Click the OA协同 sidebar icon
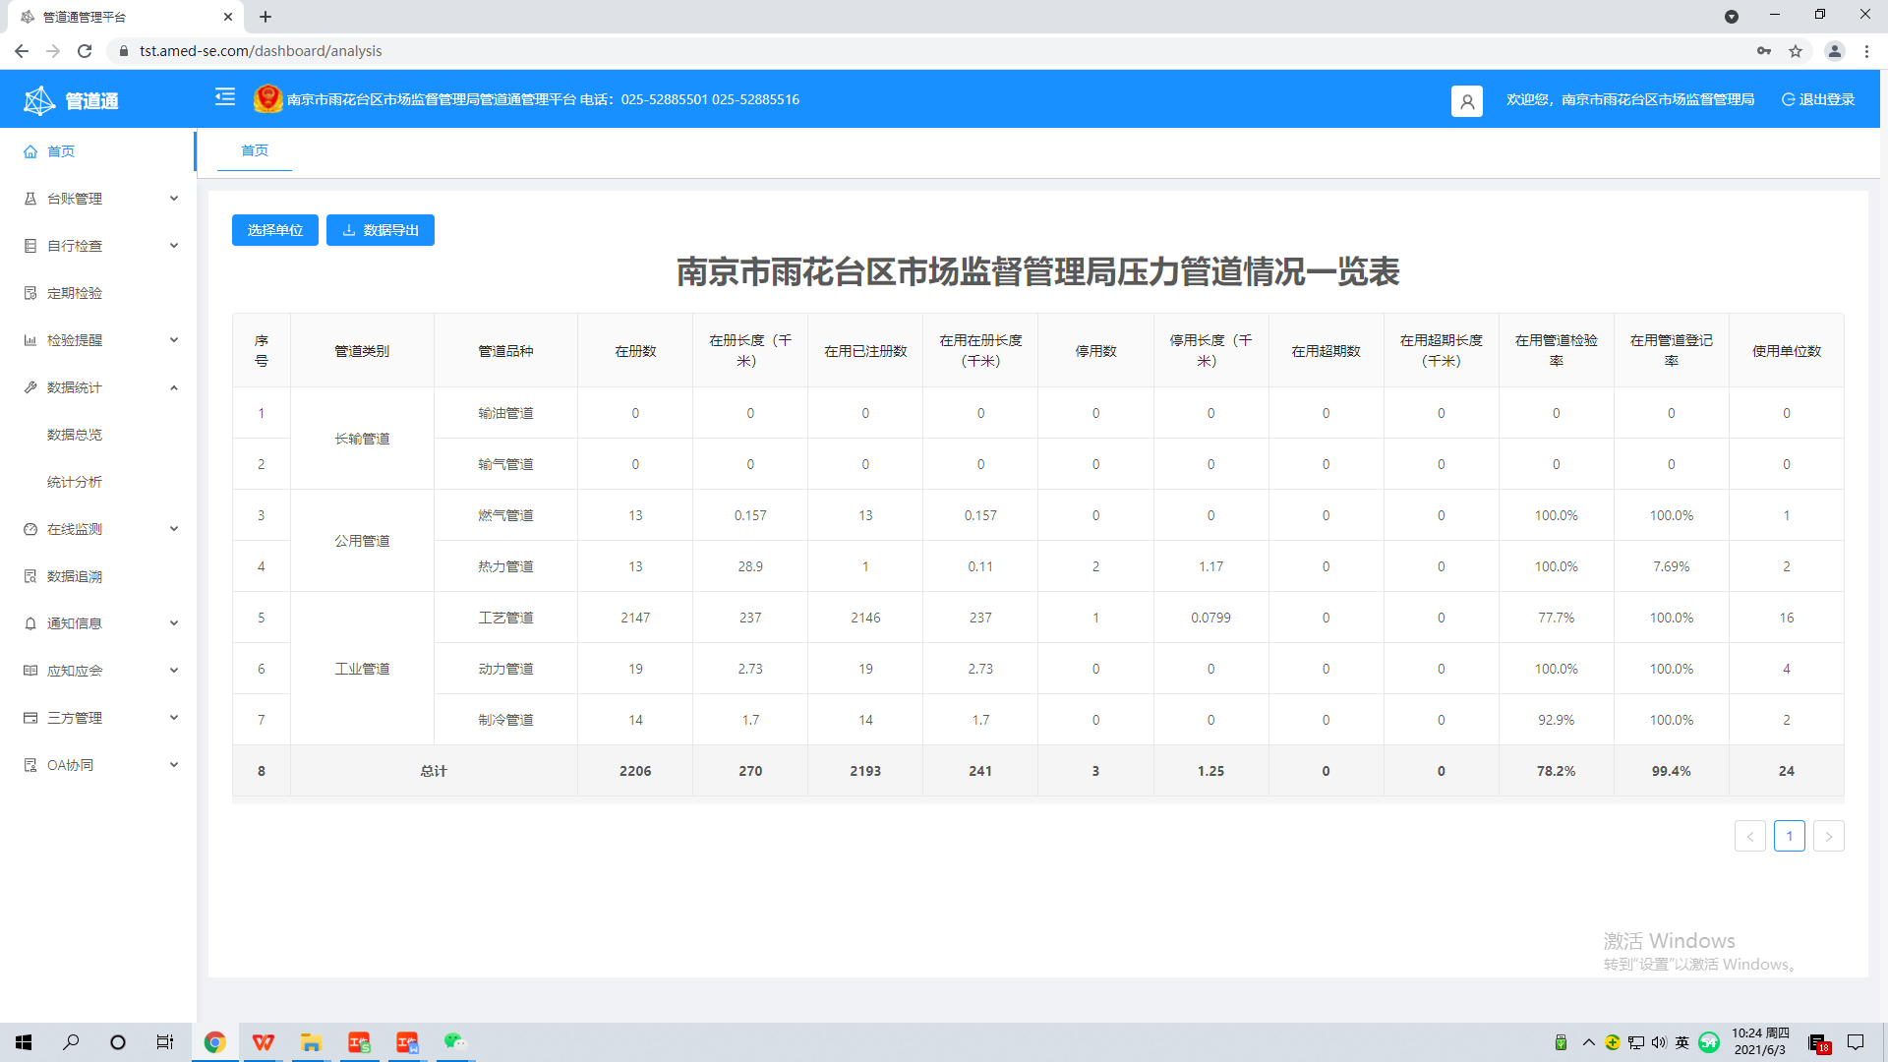Screen dimensions: 1888x1062 [x=30, y=765]
